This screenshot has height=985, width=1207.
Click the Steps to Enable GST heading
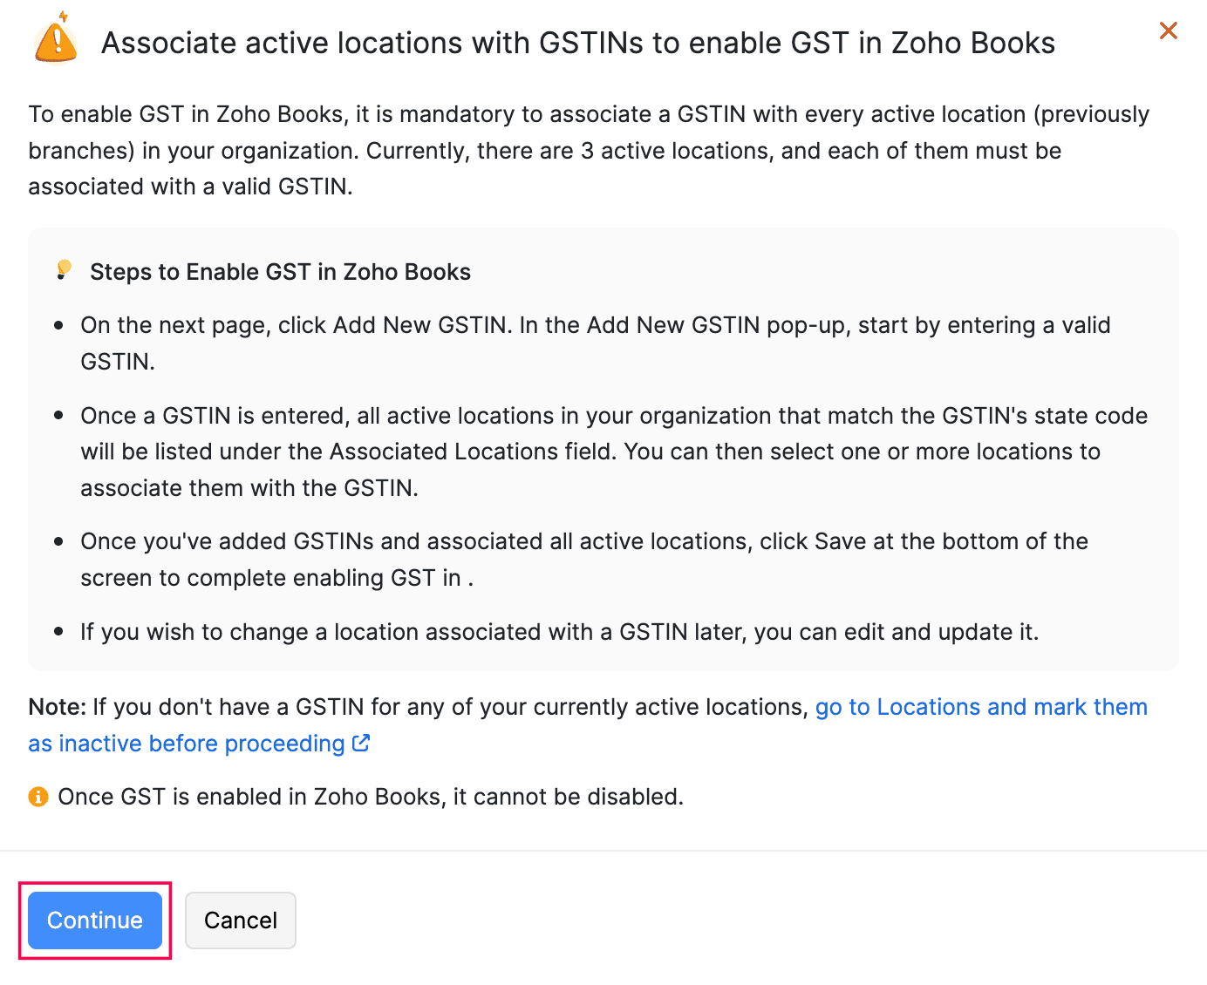pos(280,272)
